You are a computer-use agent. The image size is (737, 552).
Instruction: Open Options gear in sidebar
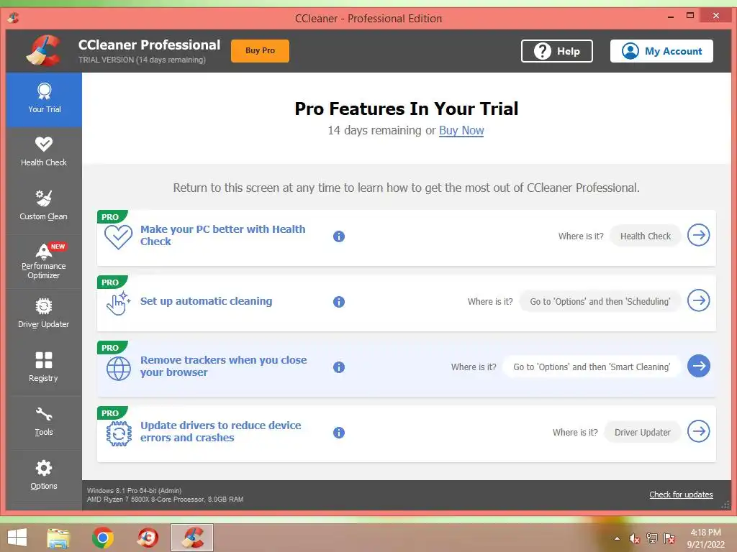click(x=44, y=475)
